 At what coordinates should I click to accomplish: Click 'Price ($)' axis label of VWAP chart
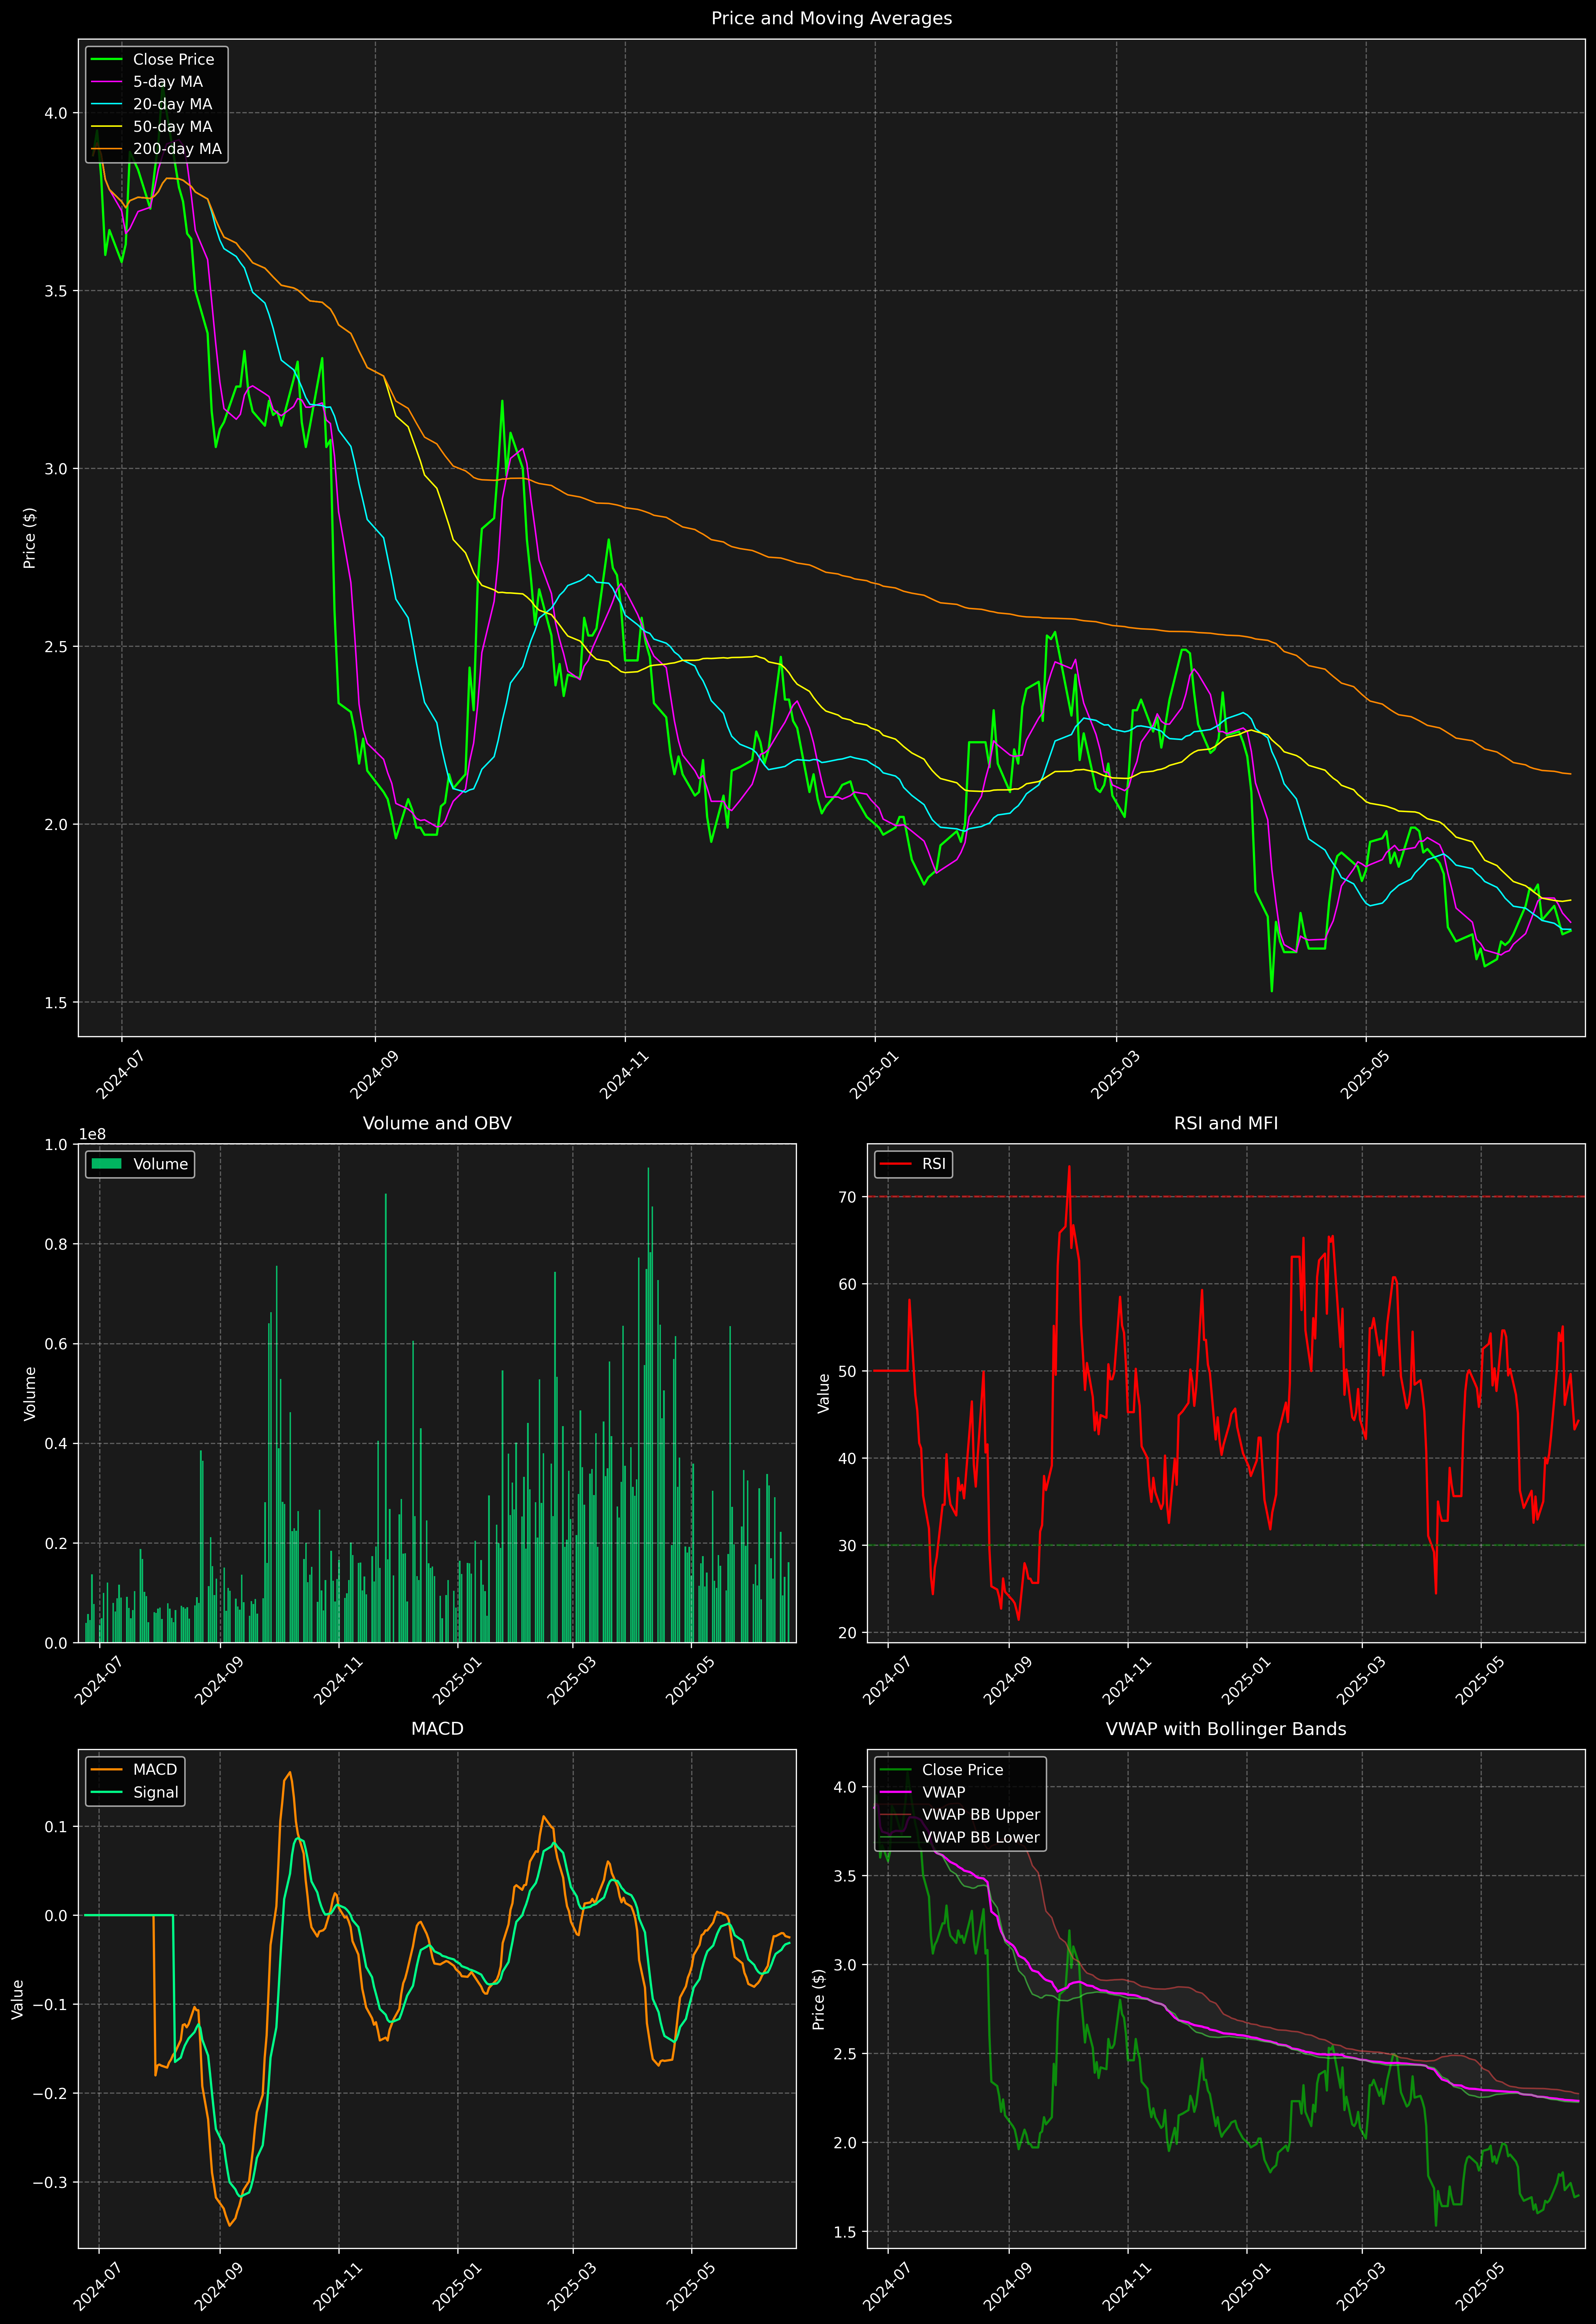pos(819,1999)
